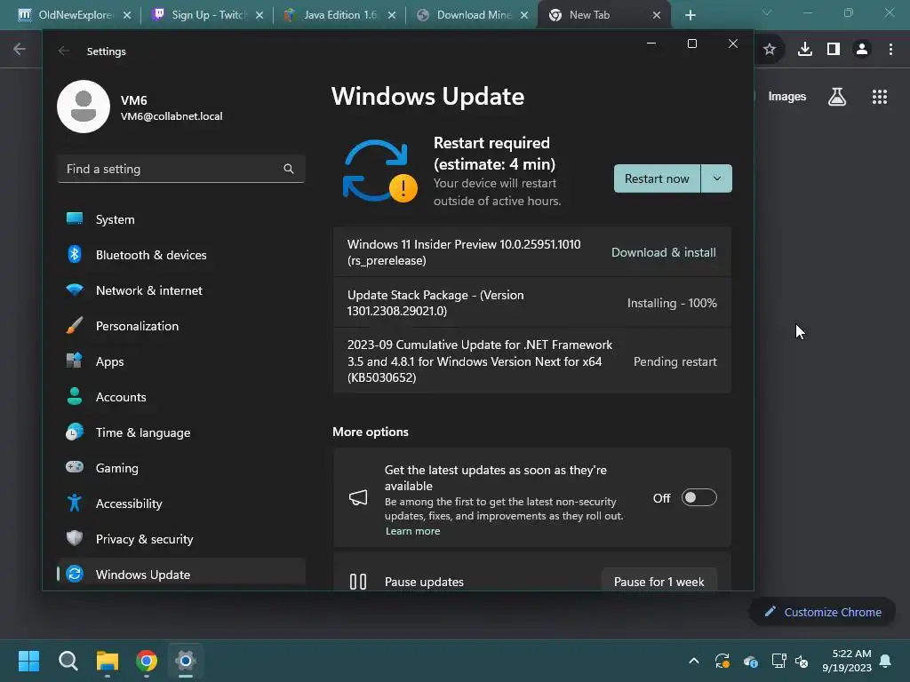910x682 pixels.
Task: Expand Restart now dropdown arrow
Action: tap(717, 178)
